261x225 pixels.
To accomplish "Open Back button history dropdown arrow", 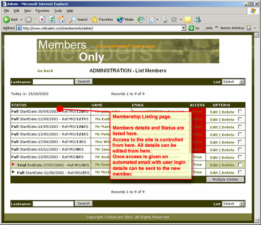I will (21, 20).
